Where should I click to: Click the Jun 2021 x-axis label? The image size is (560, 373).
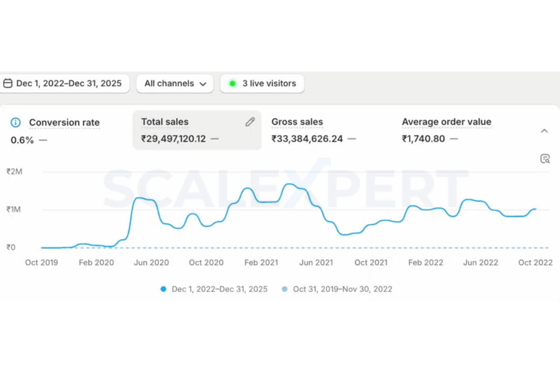point(316,262)
